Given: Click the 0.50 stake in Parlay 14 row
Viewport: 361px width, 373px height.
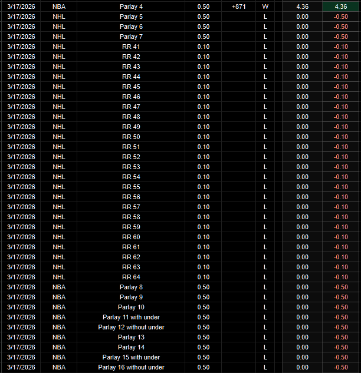Looking at the screenshot, I should pyautogui.click(x=204, y=347).
